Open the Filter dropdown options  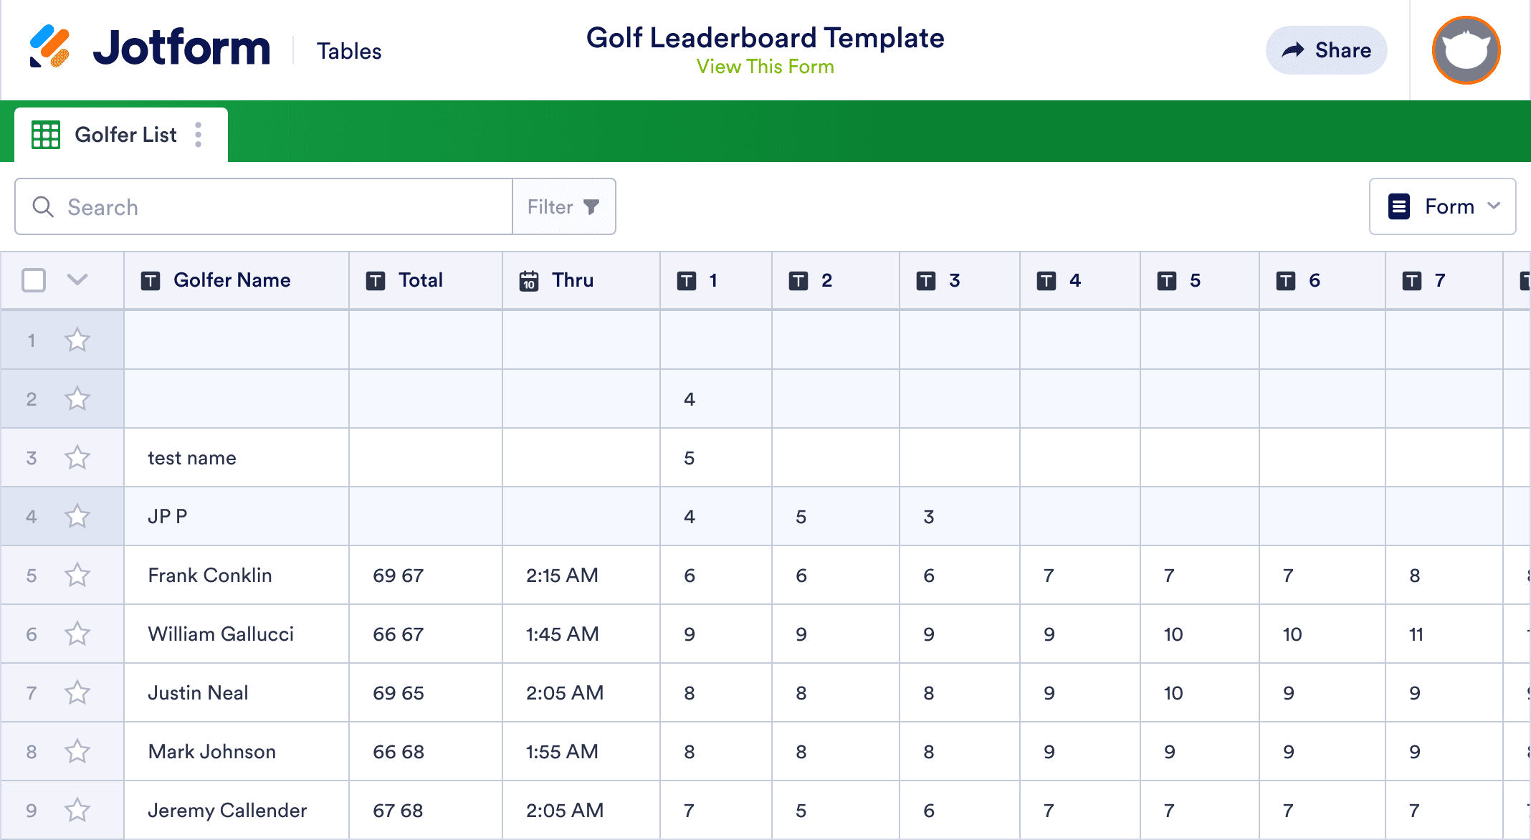coord(563,207)
